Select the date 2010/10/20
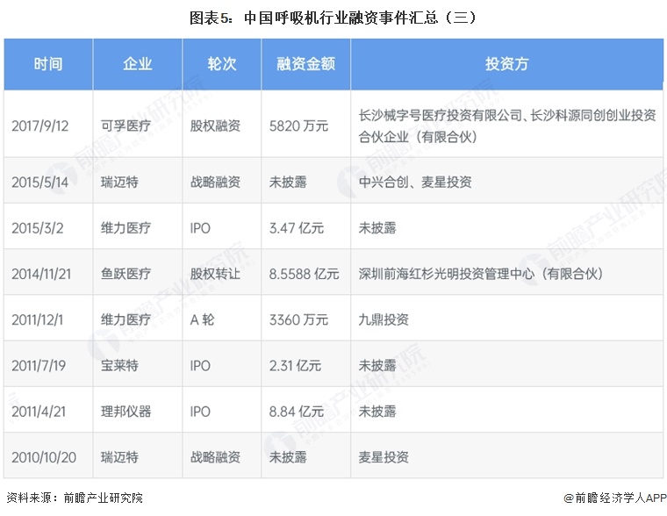 click(x=44, y=458)
